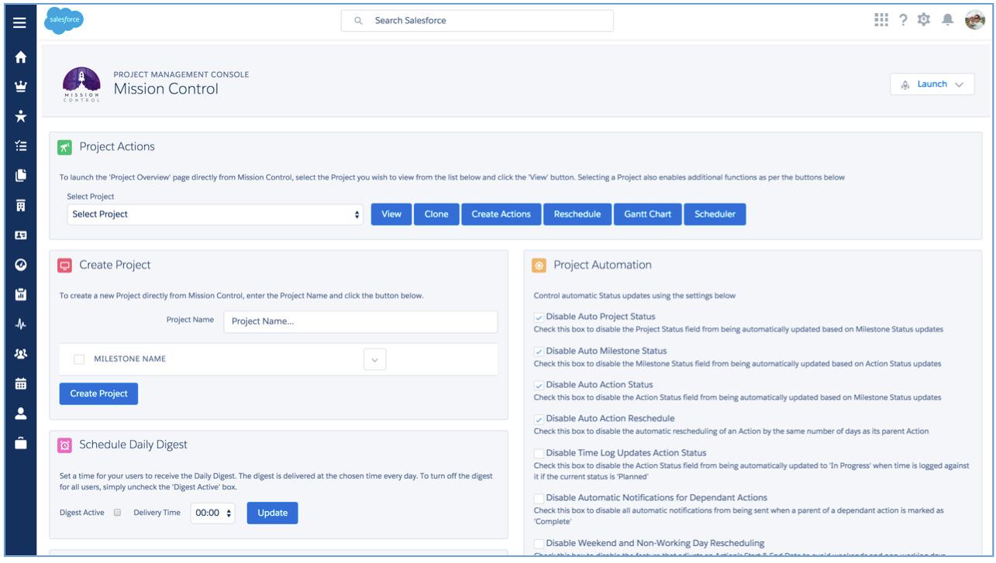Open the Gantt Chart button

[x=647, y=215]
